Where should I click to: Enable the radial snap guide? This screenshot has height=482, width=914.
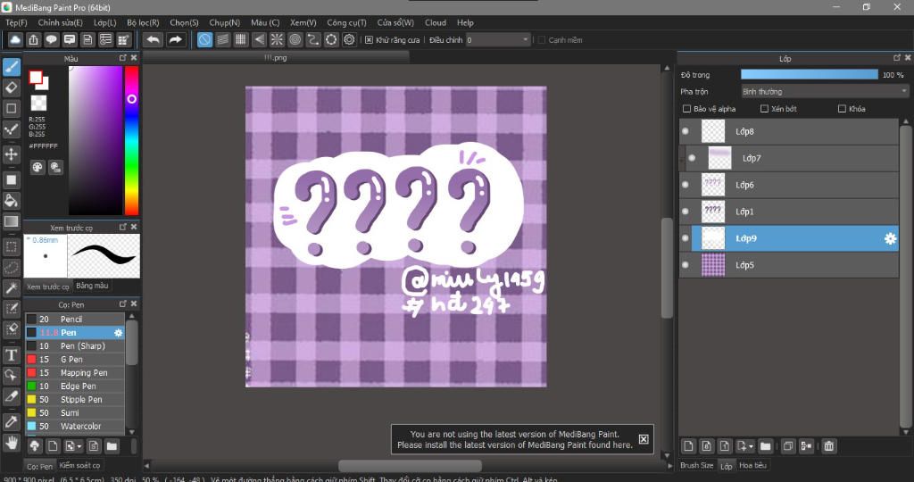coord(277,39)
